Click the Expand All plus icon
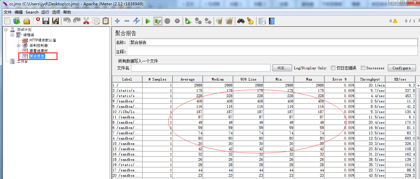This screenshot has height=179, width=420. tap(117, 21)
